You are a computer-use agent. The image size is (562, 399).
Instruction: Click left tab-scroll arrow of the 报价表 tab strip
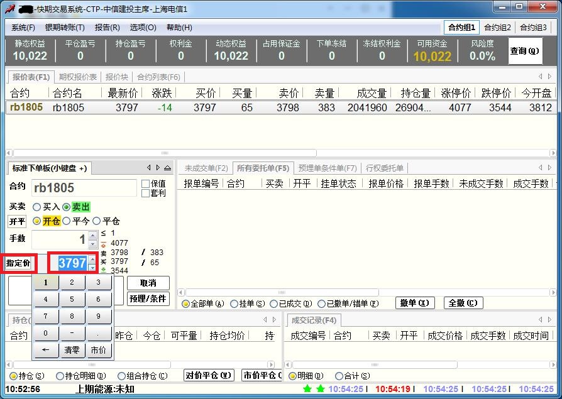click(x=541, y=76)
